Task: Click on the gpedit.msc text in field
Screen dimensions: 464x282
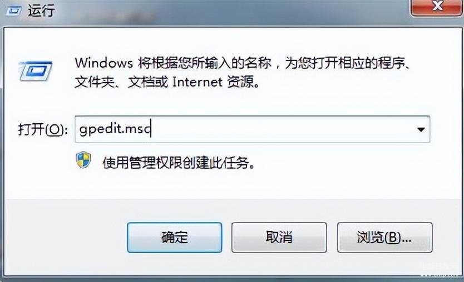Action: click(115, 129)
